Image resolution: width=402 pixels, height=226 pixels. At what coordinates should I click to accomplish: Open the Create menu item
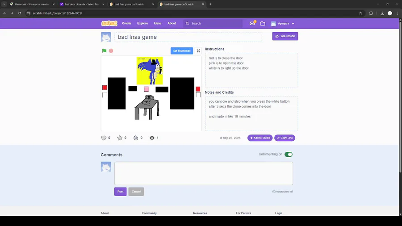[126, 23]
